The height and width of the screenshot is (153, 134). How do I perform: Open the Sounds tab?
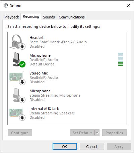pos(49,17)
